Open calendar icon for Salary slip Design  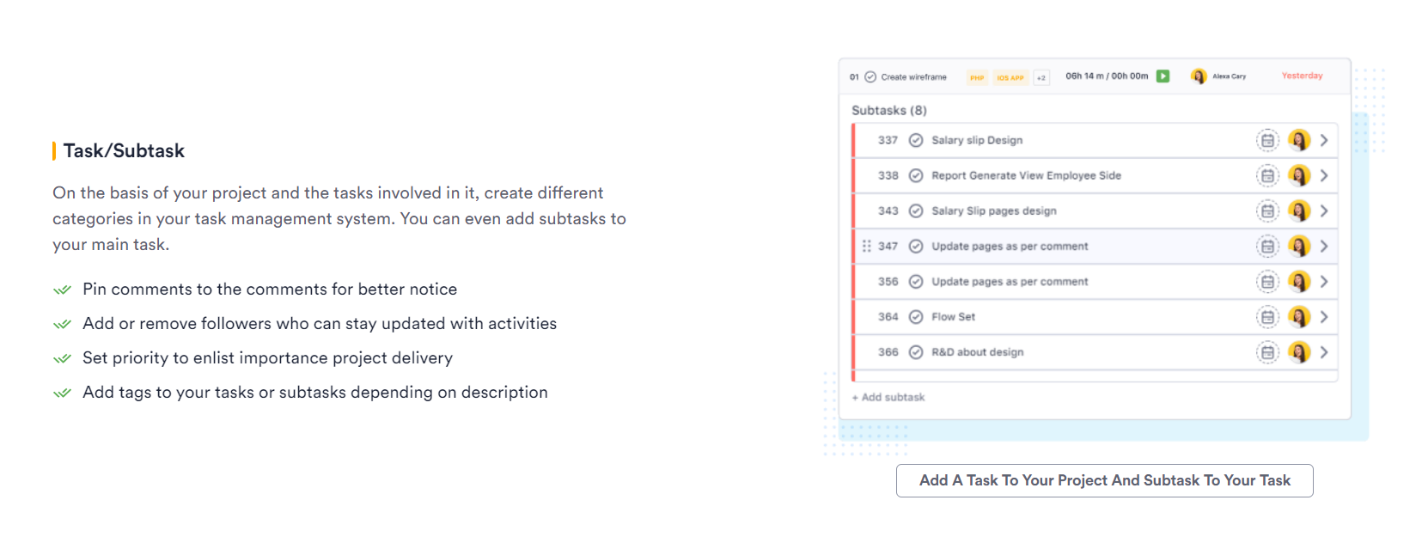tap(1267, 140)
